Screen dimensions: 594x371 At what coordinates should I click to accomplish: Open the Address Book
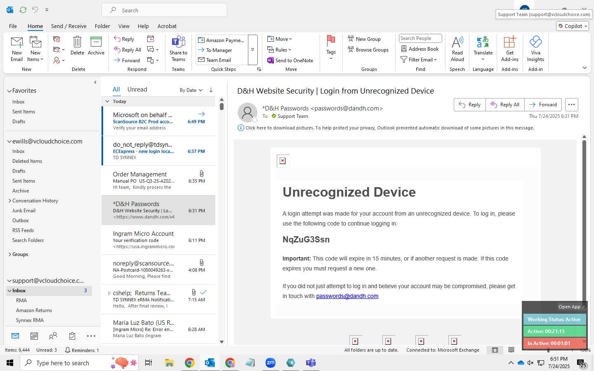[x=420, y=49]
